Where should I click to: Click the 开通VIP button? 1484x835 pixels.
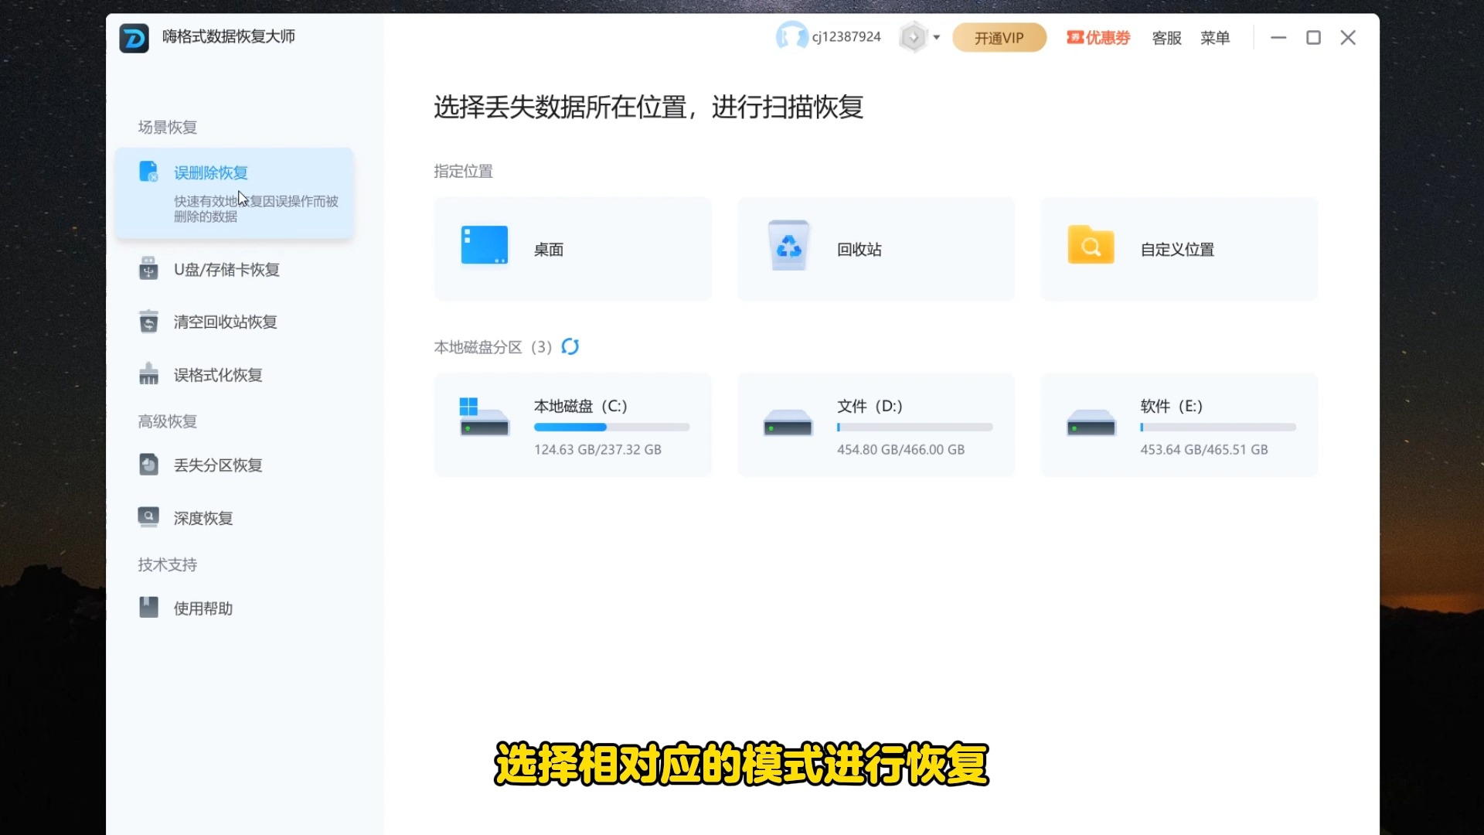pyautogui.click(x=999, y=38)
